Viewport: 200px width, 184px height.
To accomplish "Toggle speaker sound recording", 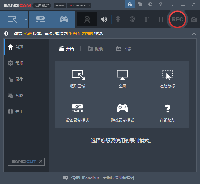I will pos(104,19).
